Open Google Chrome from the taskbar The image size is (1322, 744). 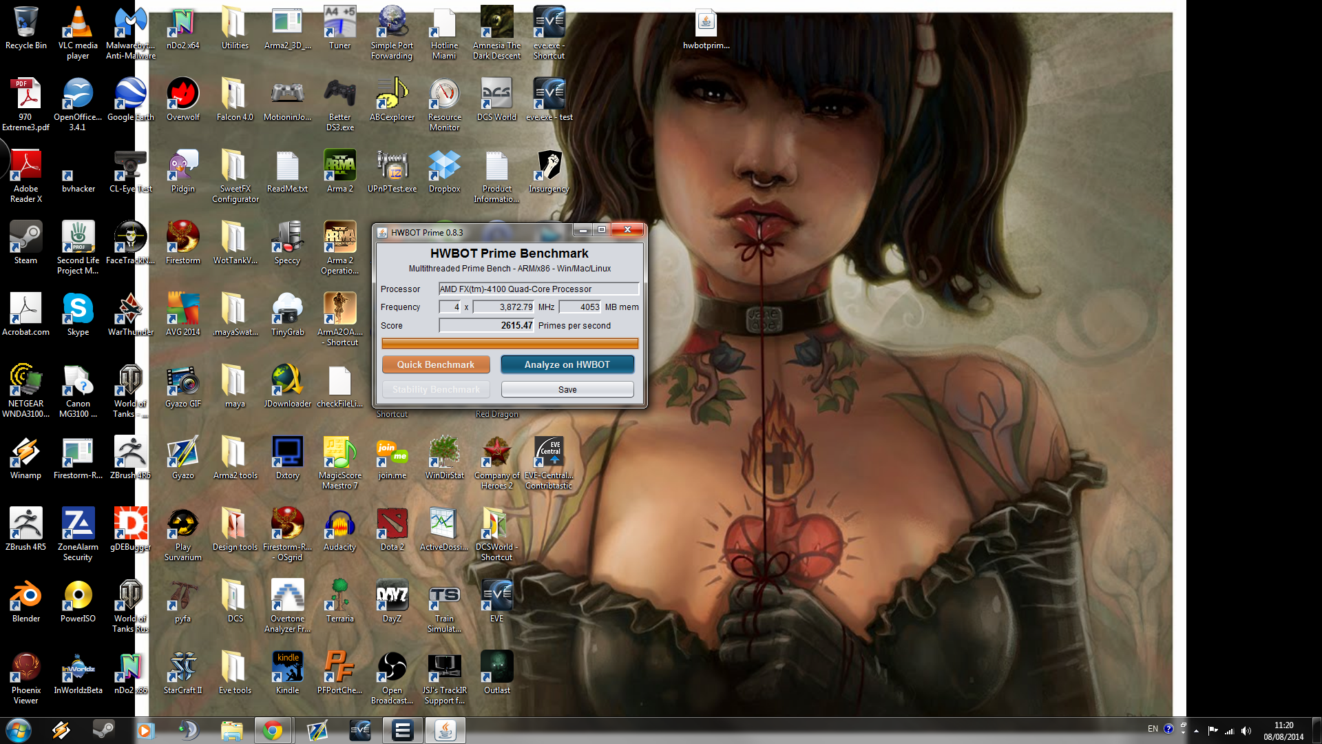pyautogui.click(x=273, y=730)
